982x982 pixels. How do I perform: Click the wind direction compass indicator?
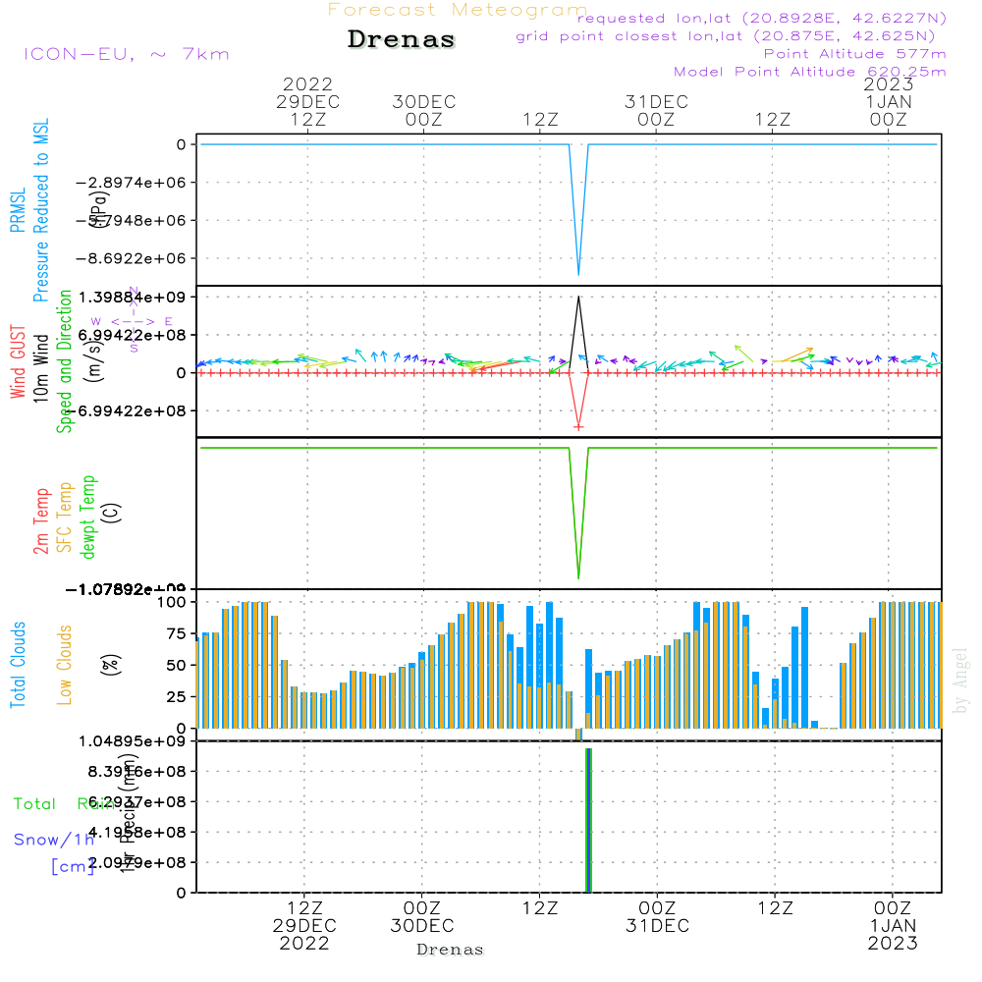(134, 320)
